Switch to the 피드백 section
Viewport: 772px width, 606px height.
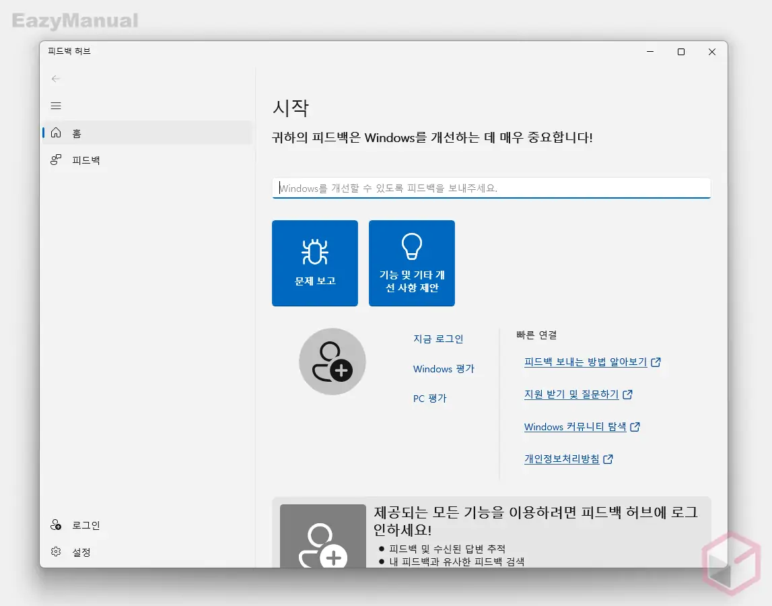[84, 160]
